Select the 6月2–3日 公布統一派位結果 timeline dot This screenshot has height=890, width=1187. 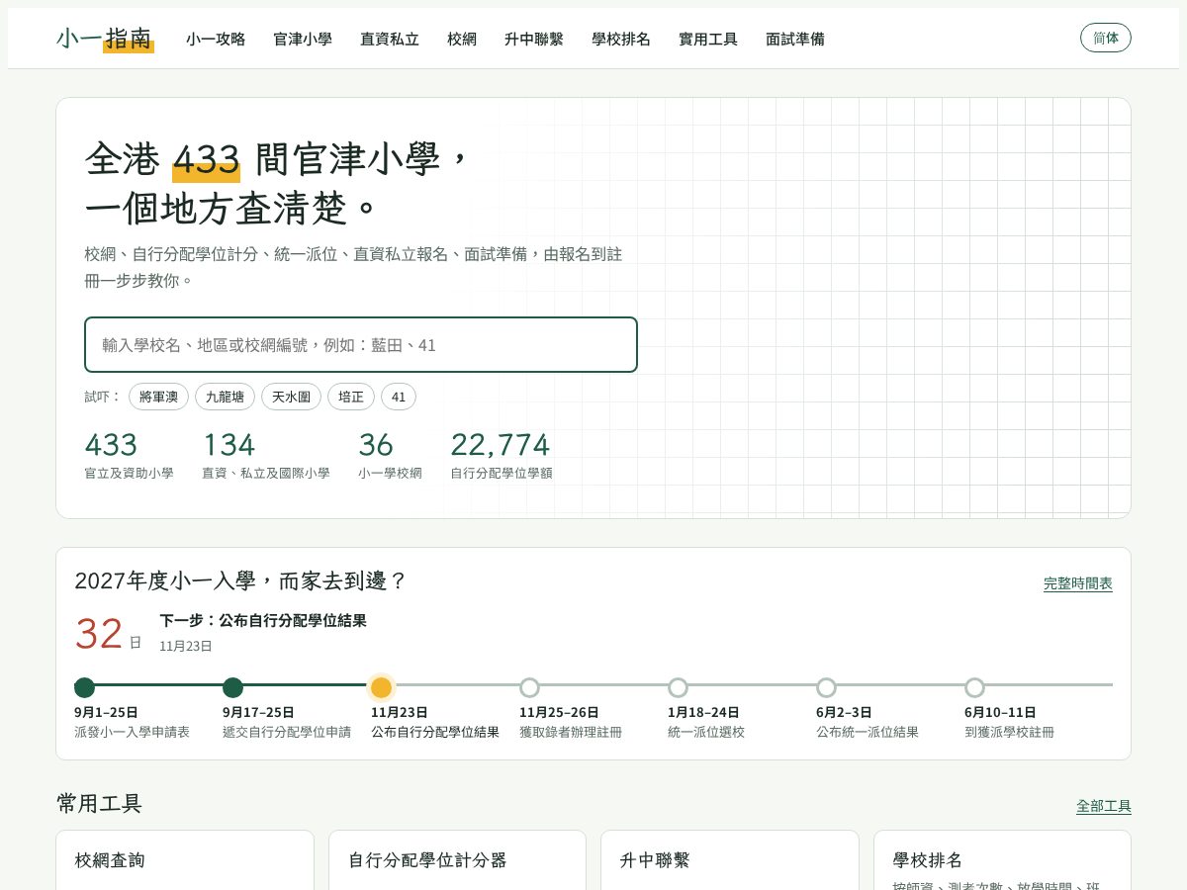tap(826, 687)
